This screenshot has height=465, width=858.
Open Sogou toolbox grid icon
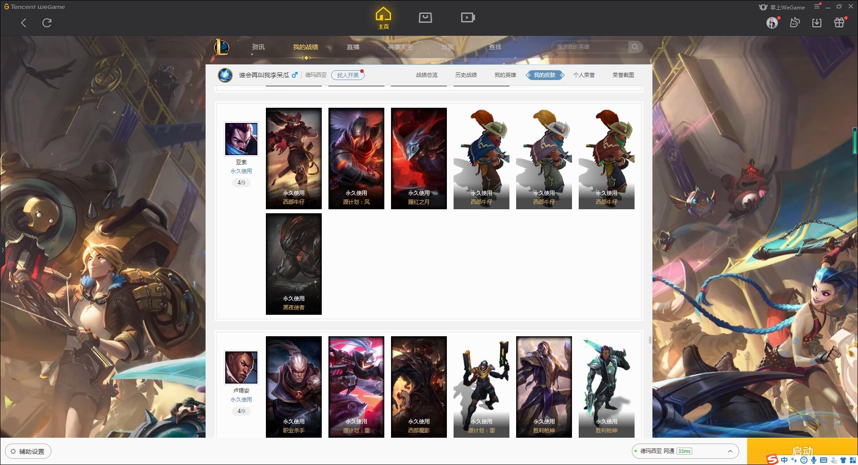click(x=853, y=460)
